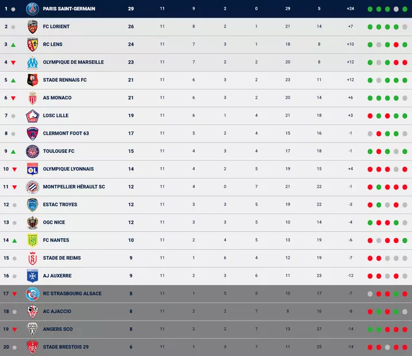Click the Olympique de Marseille logo

(32, 62)
